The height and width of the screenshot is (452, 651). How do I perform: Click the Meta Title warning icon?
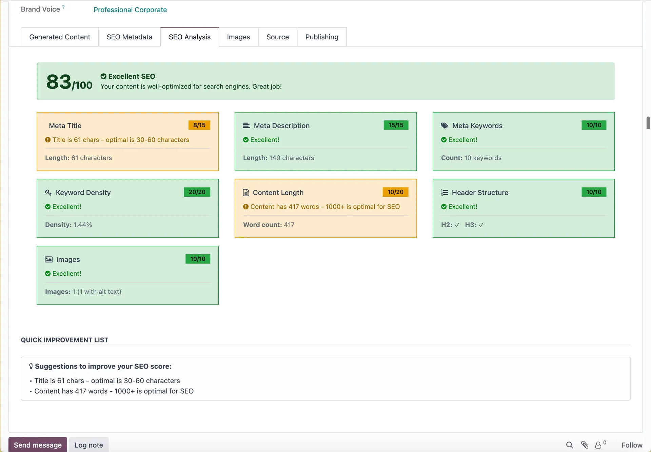pyautogui.click(x=48, y=140)
